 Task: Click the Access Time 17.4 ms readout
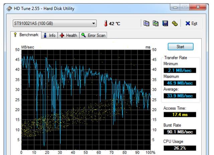[180, 115]
